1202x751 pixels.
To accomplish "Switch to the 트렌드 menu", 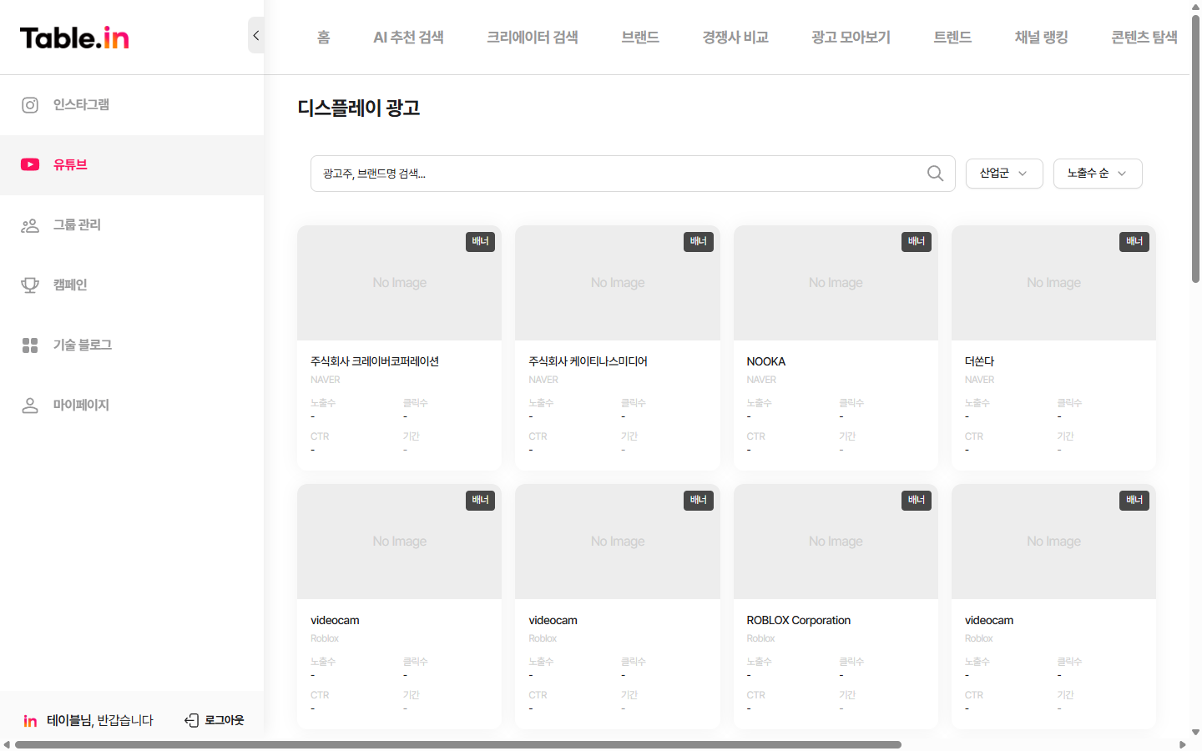I will pyautogui.click(x=952, y=37).
